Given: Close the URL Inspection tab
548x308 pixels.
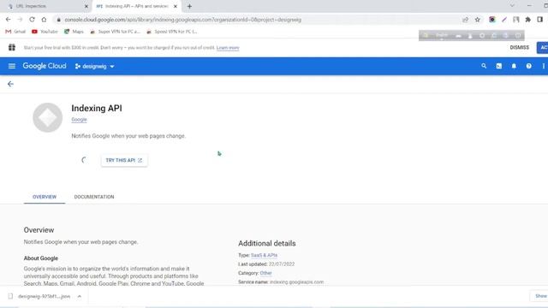Looking at the screenshot, I should coord(86,6).
